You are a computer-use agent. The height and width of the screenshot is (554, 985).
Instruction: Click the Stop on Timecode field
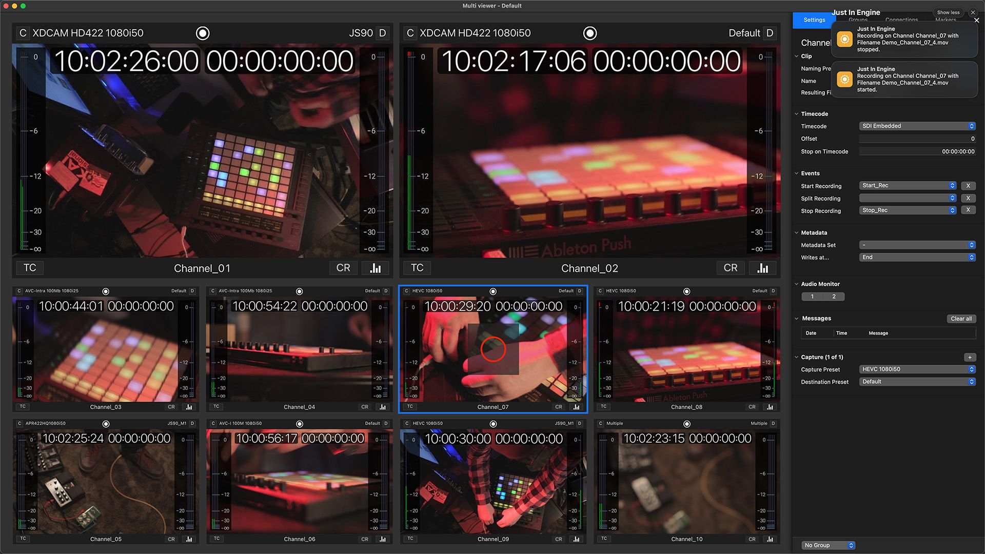[x=917, y=152]
